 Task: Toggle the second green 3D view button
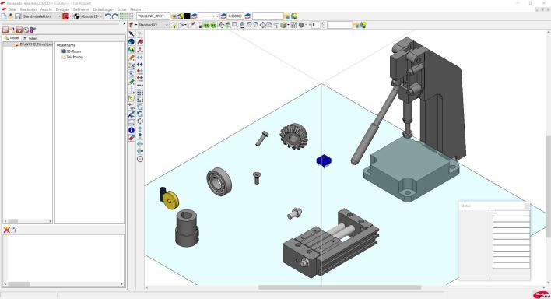coord(213,26)
